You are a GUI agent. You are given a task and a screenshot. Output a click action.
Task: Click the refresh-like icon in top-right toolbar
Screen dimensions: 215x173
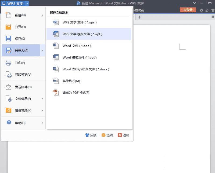pos(207,10)
